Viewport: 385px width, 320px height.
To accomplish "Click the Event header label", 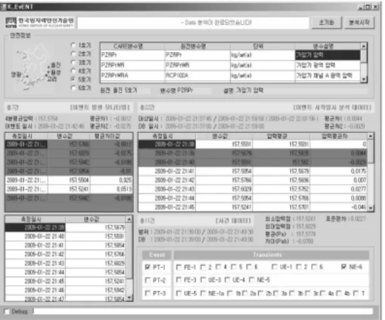I will coord(157,255).
